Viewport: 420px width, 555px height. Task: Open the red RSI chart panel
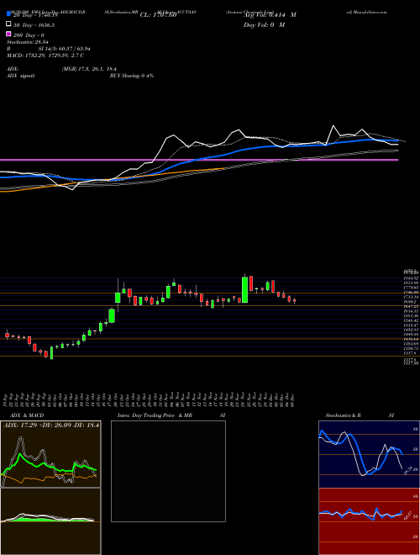click(x=369, y=521)
